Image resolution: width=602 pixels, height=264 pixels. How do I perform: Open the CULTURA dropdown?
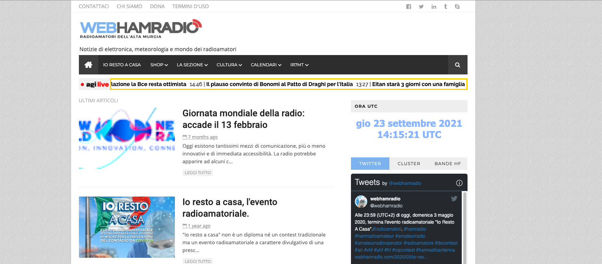229,64
